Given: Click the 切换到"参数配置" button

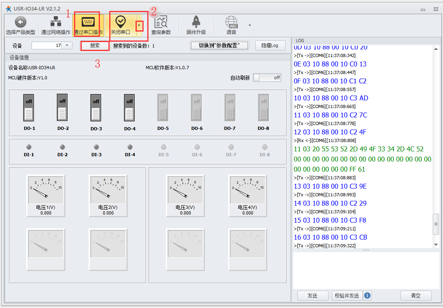Looking at the screenshot, I should click(220, 45).
